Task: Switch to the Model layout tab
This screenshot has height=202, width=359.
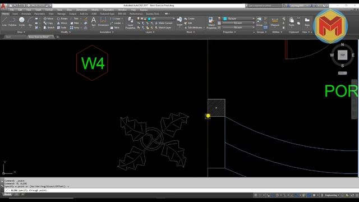Action: click(x=7, y=195)
